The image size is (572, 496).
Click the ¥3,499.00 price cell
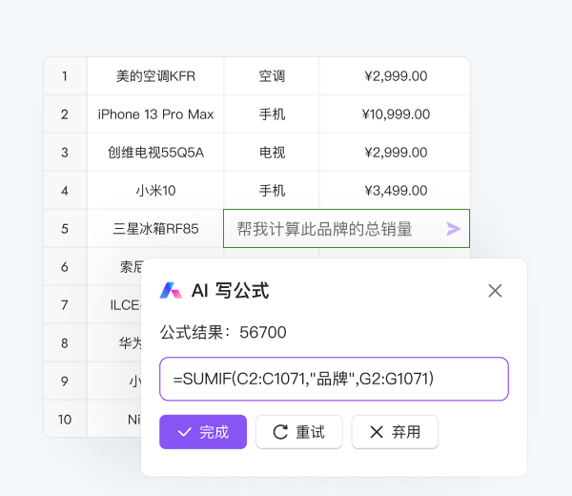(x=396, y=191)
